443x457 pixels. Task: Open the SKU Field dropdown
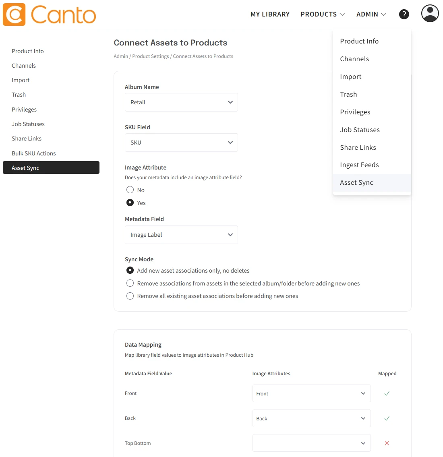[181, 143]
